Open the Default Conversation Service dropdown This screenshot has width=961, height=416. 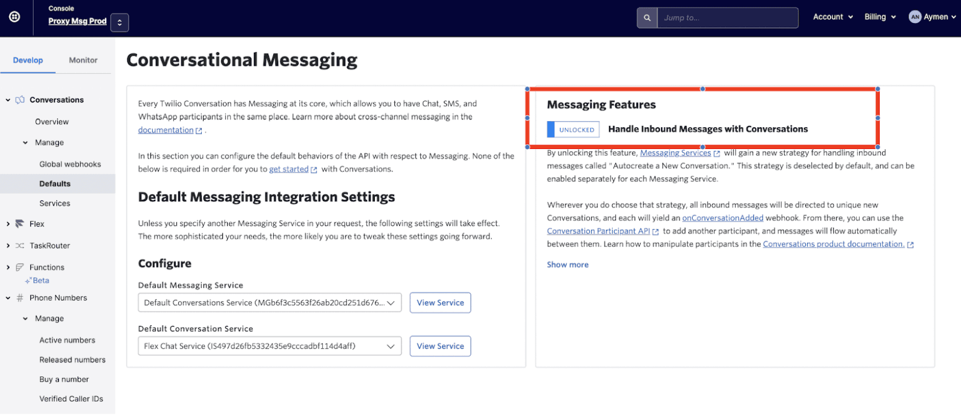pos(269,346)
